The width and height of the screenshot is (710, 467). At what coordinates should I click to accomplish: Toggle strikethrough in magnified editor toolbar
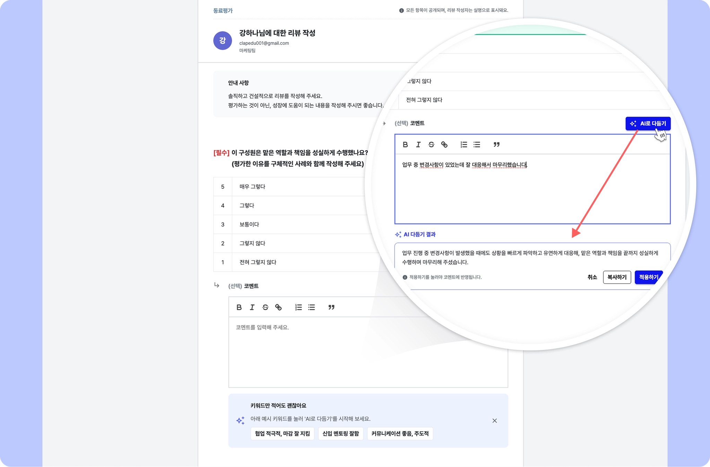coord(431,144)
